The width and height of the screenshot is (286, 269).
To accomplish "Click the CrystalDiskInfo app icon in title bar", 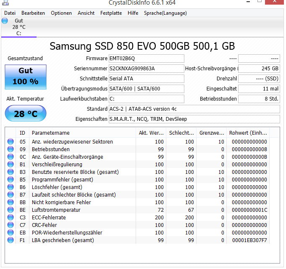I will 5,3.
